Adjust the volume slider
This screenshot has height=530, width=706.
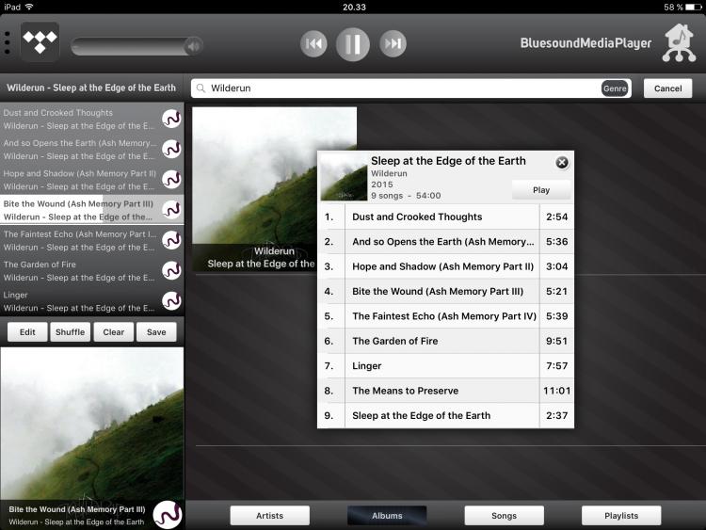[136, 46]
